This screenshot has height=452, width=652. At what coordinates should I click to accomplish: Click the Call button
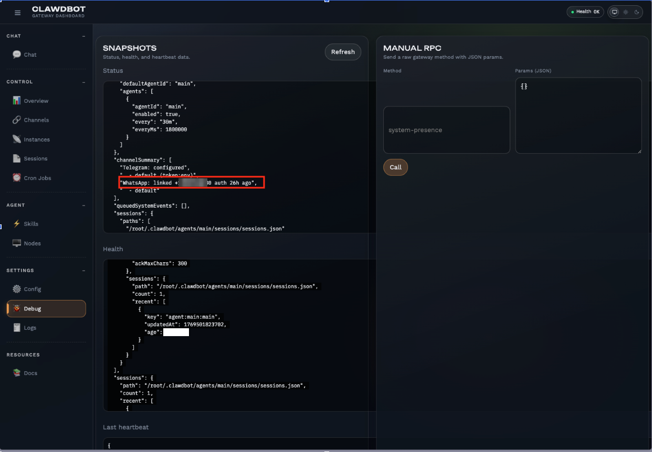coord(395,167)
